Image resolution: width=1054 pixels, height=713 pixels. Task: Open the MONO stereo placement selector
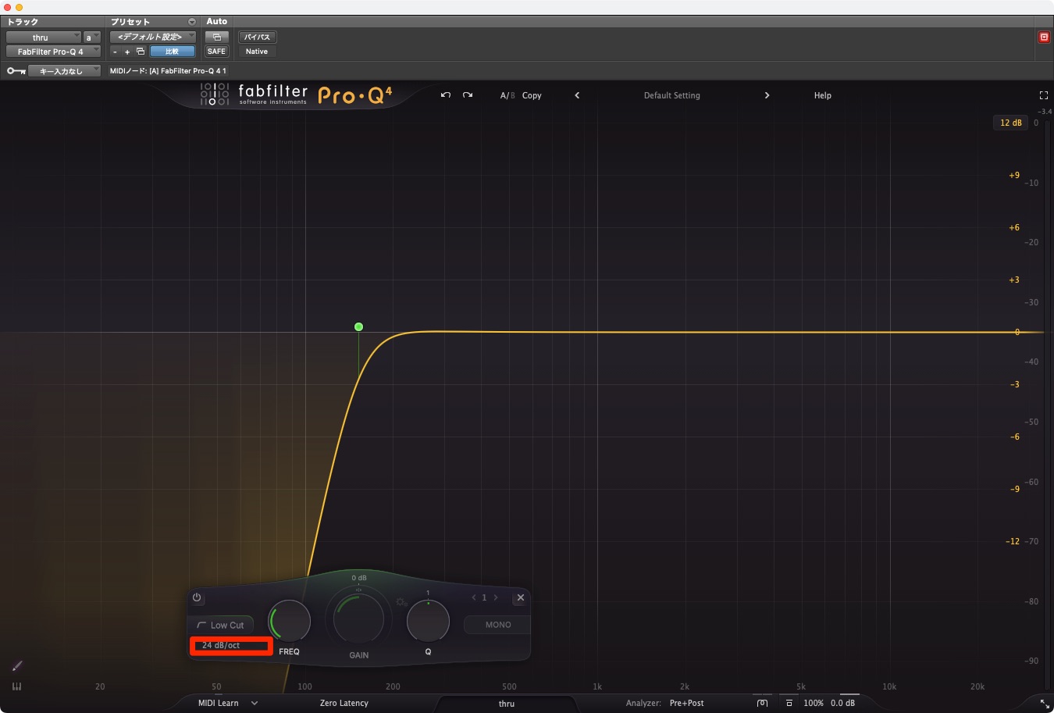(x=498, y=625)
